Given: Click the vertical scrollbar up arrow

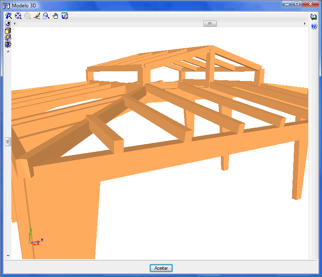Looking at the screenshot, I should point(8,51).
